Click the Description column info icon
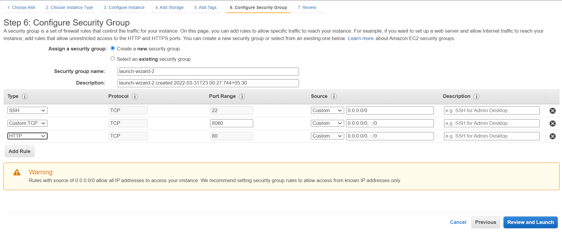Screen dimensions: 562x234 coord(476,96)
